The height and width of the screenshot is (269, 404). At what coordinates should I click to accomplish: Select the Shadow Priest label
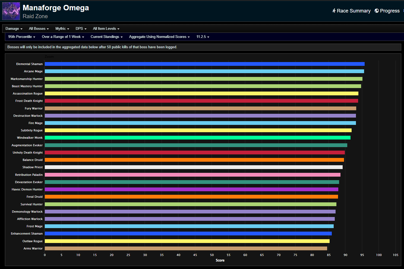tap(32, 167)
